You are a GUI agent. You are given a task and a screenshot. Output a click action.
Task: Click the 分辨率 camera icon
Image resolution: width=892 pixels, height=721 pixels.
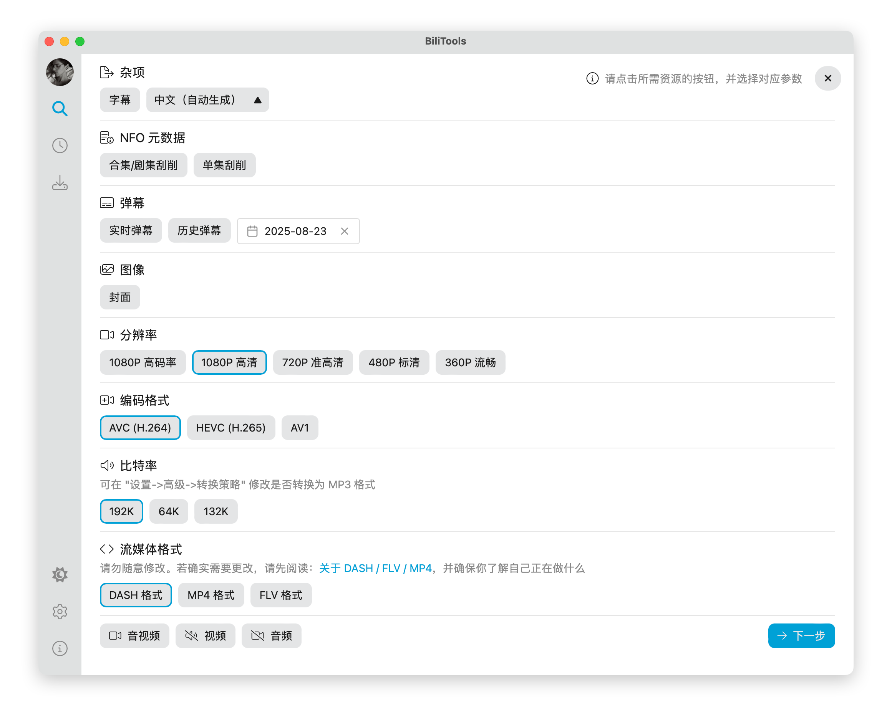pos(107,335)
